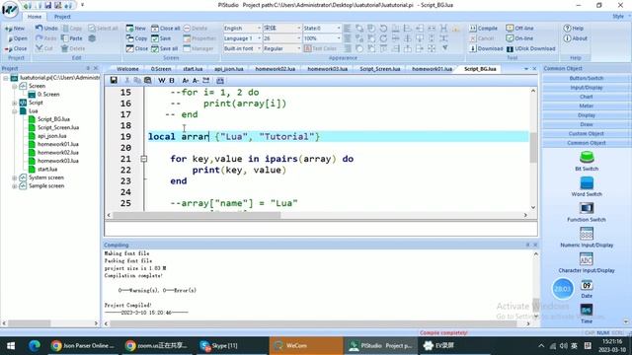Open the Draw object category
The width and height of the screenshot is (632, 355).
coord(586,124)
